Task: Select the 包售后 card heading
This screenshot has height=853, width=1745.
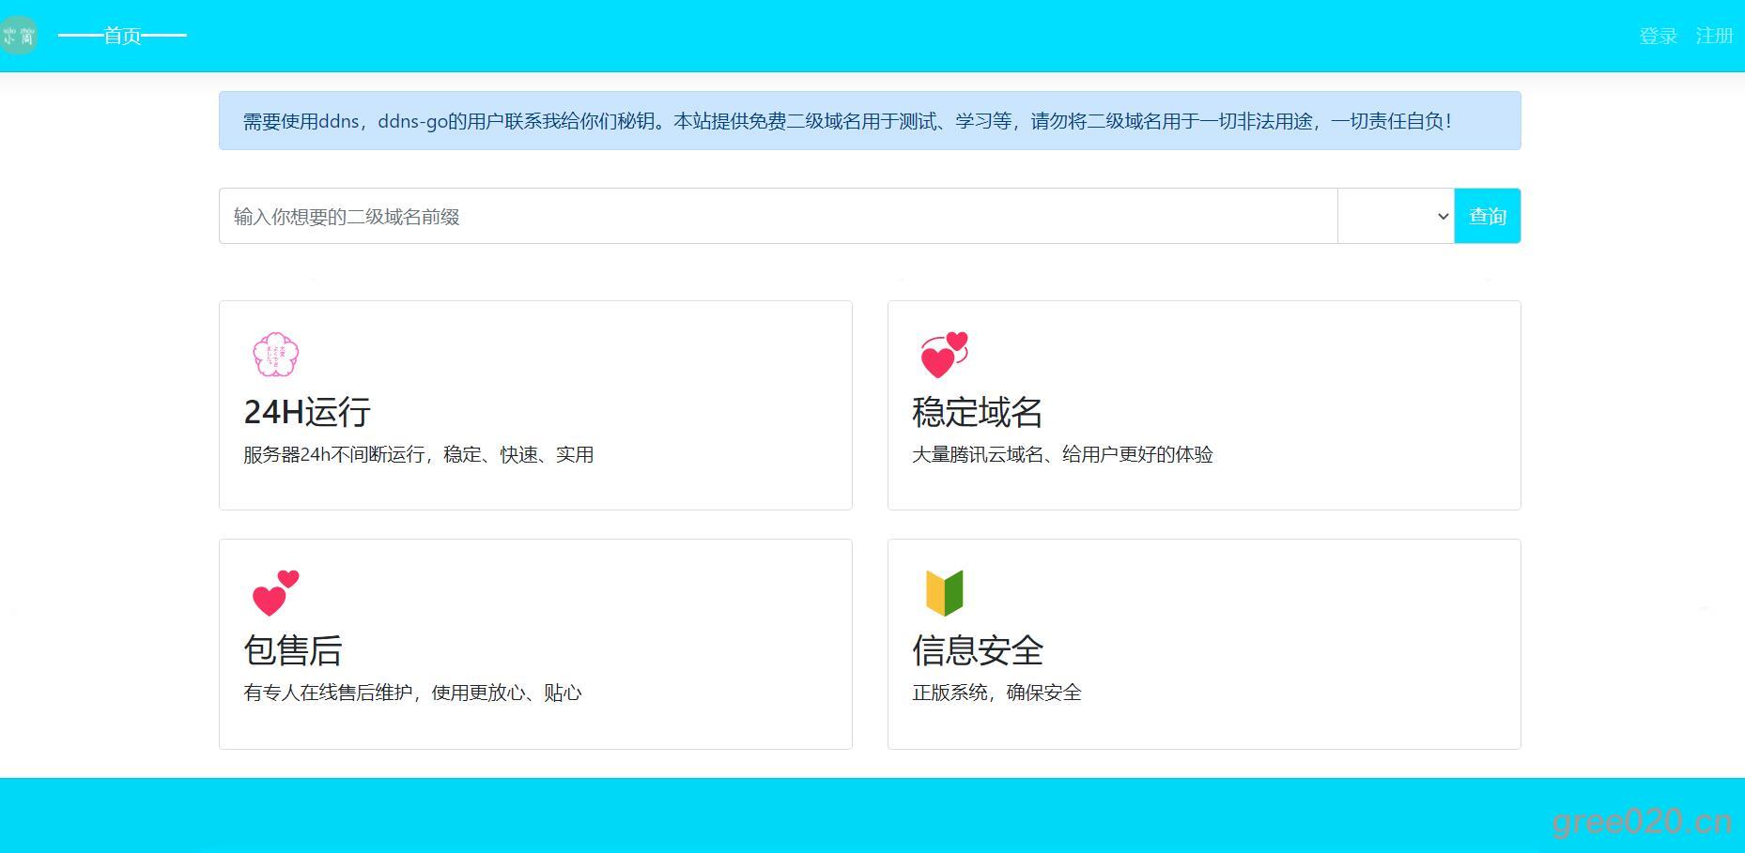Action: [293, 650]
